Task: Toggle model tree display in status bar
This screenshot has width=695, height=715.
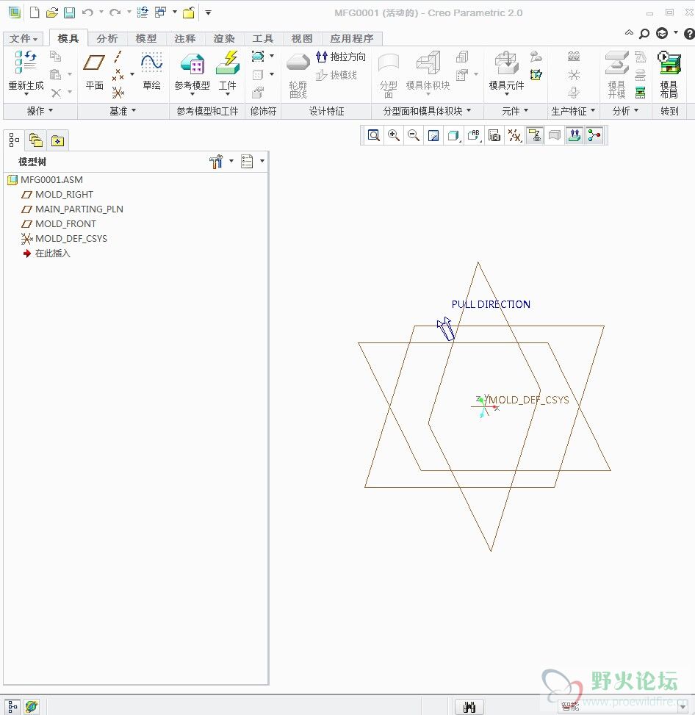Action: 13,707
